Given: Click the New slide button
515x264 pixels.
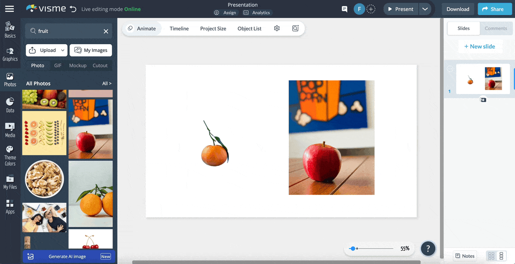Looking at the screenshot, I should (x=480, y=46).
